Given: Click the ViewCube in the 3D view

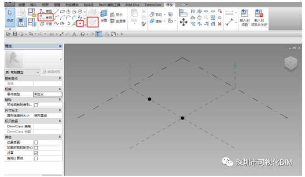Looking at the screenshot, I should click(290, 63).
